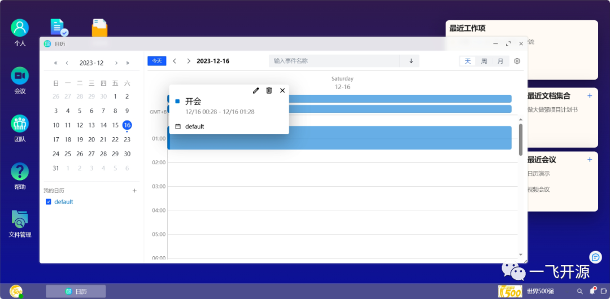Click the event name search field
Image resolution: width=610 pixels, height=299 pixels.
pyautogui.click(x=334, y=61)
